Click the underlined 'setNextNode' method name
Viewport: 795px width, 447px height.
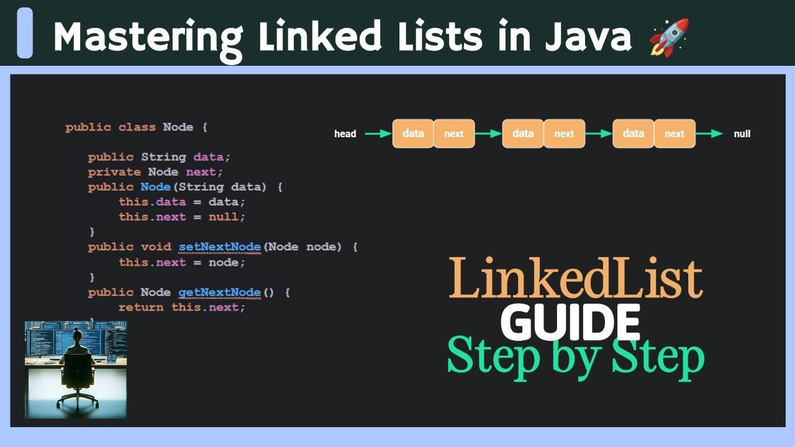[220, 247]
